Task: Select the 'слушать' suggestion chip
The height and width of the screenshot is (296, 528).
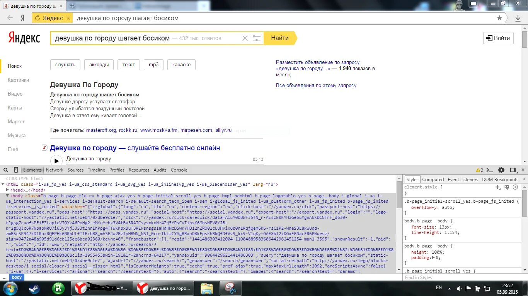Action: coord(65,65)
